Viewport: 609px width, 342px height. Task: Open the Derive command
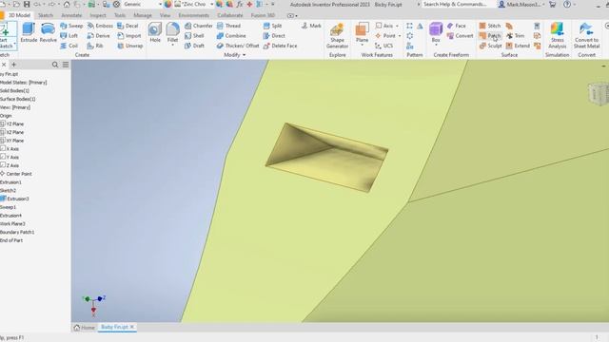[x=98, y=36]
